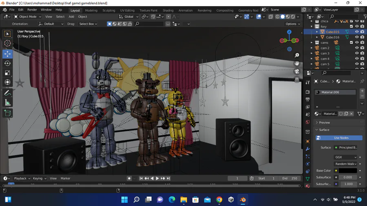Open the Options dropdown in viewport
Viewport: 367px width, 206px height.
292,24
